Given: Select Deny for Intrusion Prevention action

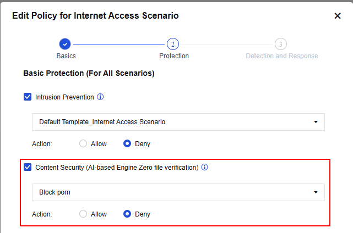Looking at the screenshot, I should 127,143.
